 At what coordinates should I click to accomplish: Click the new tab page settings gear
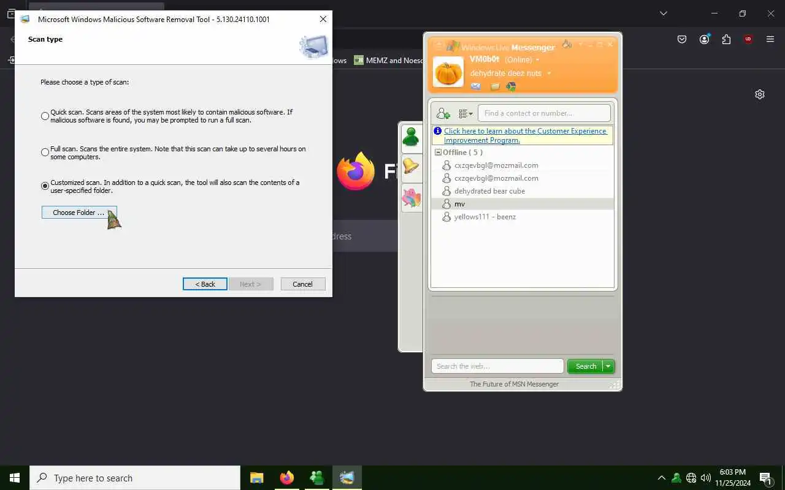click(760, 94)
